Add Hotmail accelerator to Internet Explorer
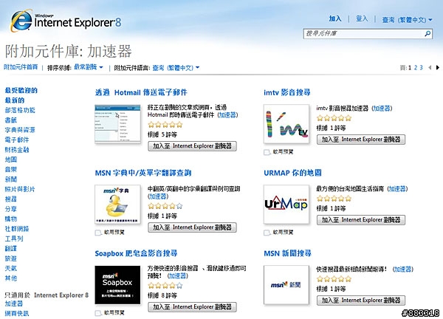The height and width of the screenshot is (319, 443). tap(192, 146)
